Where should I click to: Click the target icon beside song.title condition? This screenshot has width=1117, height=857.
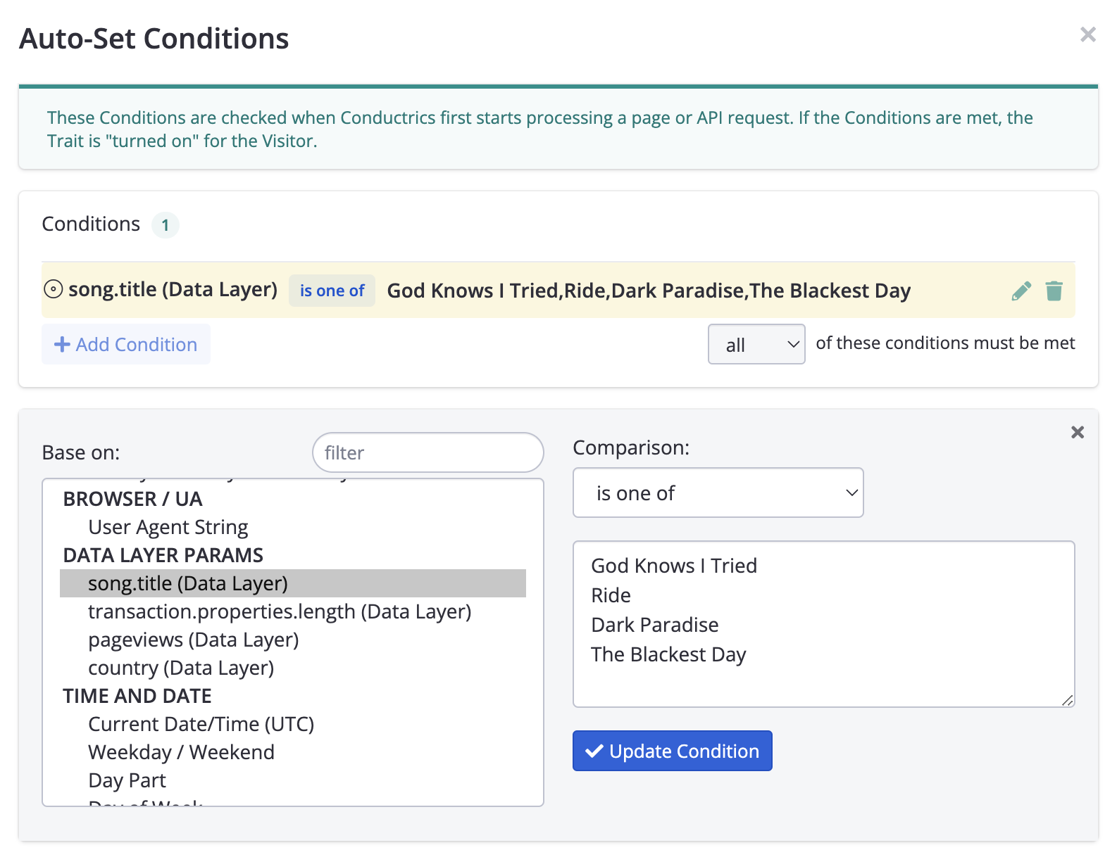(x=53, y=289)
